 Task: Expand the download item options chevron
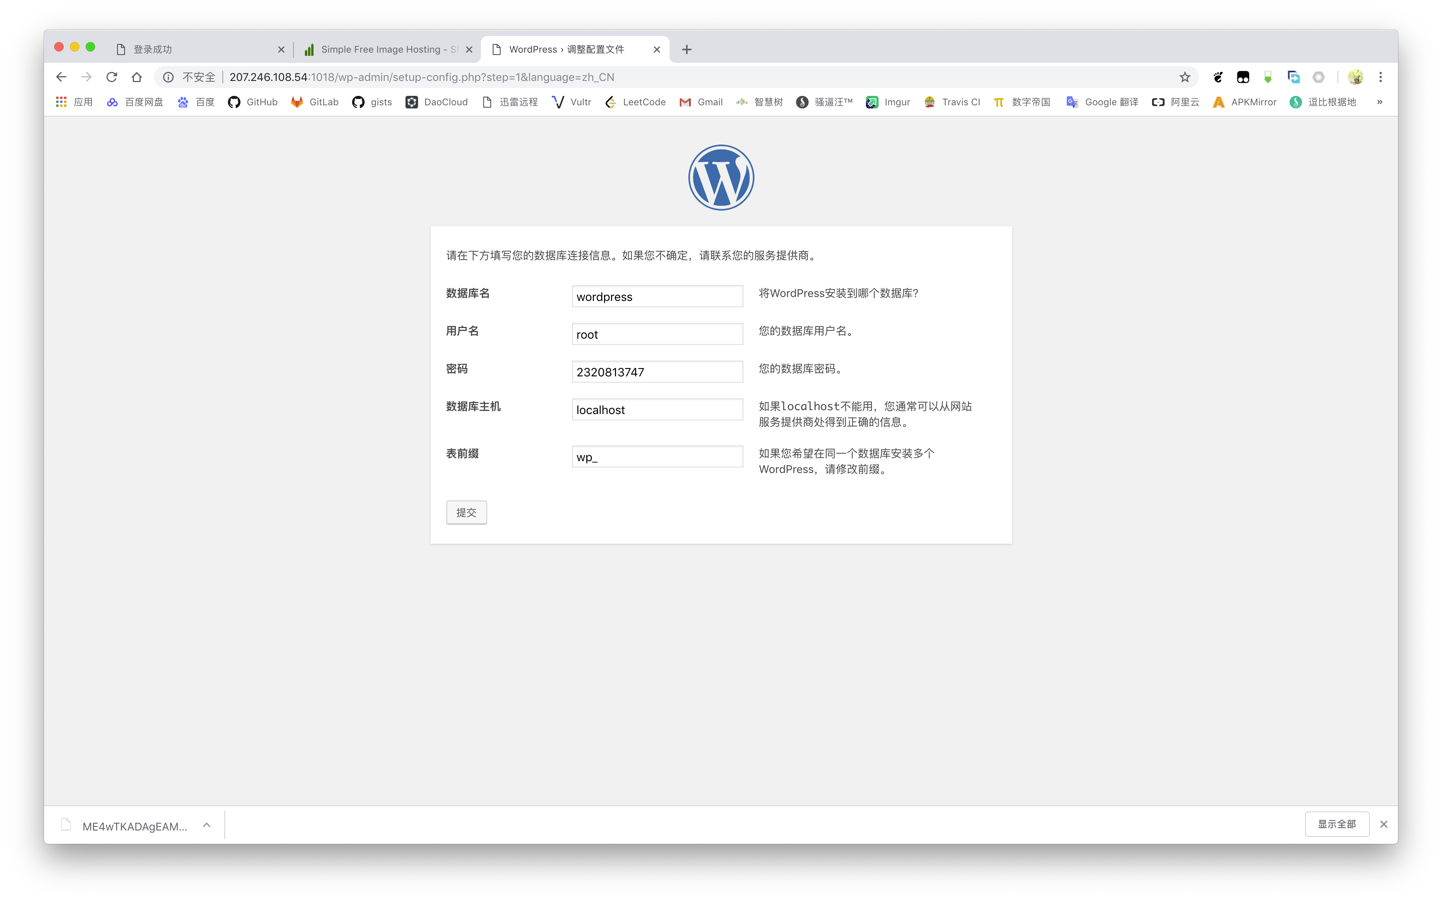point(206,825)
